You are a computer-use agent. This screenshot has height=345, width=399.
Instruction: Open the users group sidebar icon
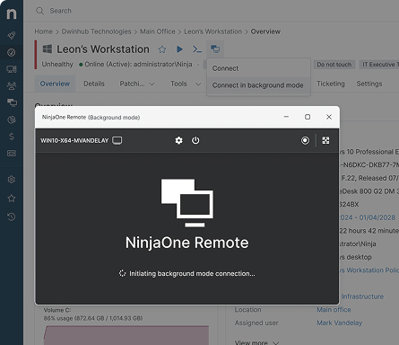(x=12, y=86)
